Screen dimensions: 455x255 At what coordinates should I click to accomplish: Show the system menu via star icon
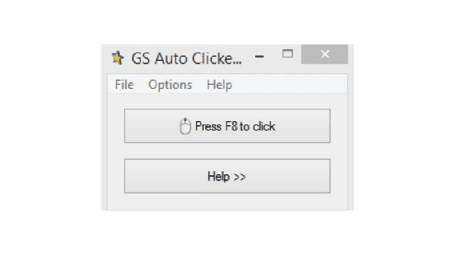pos(118,57)
